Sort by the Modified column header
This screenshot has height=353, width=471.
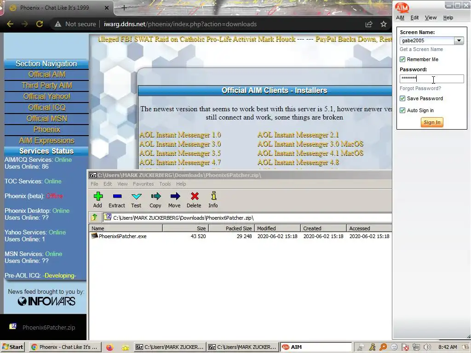coord(277,228)
